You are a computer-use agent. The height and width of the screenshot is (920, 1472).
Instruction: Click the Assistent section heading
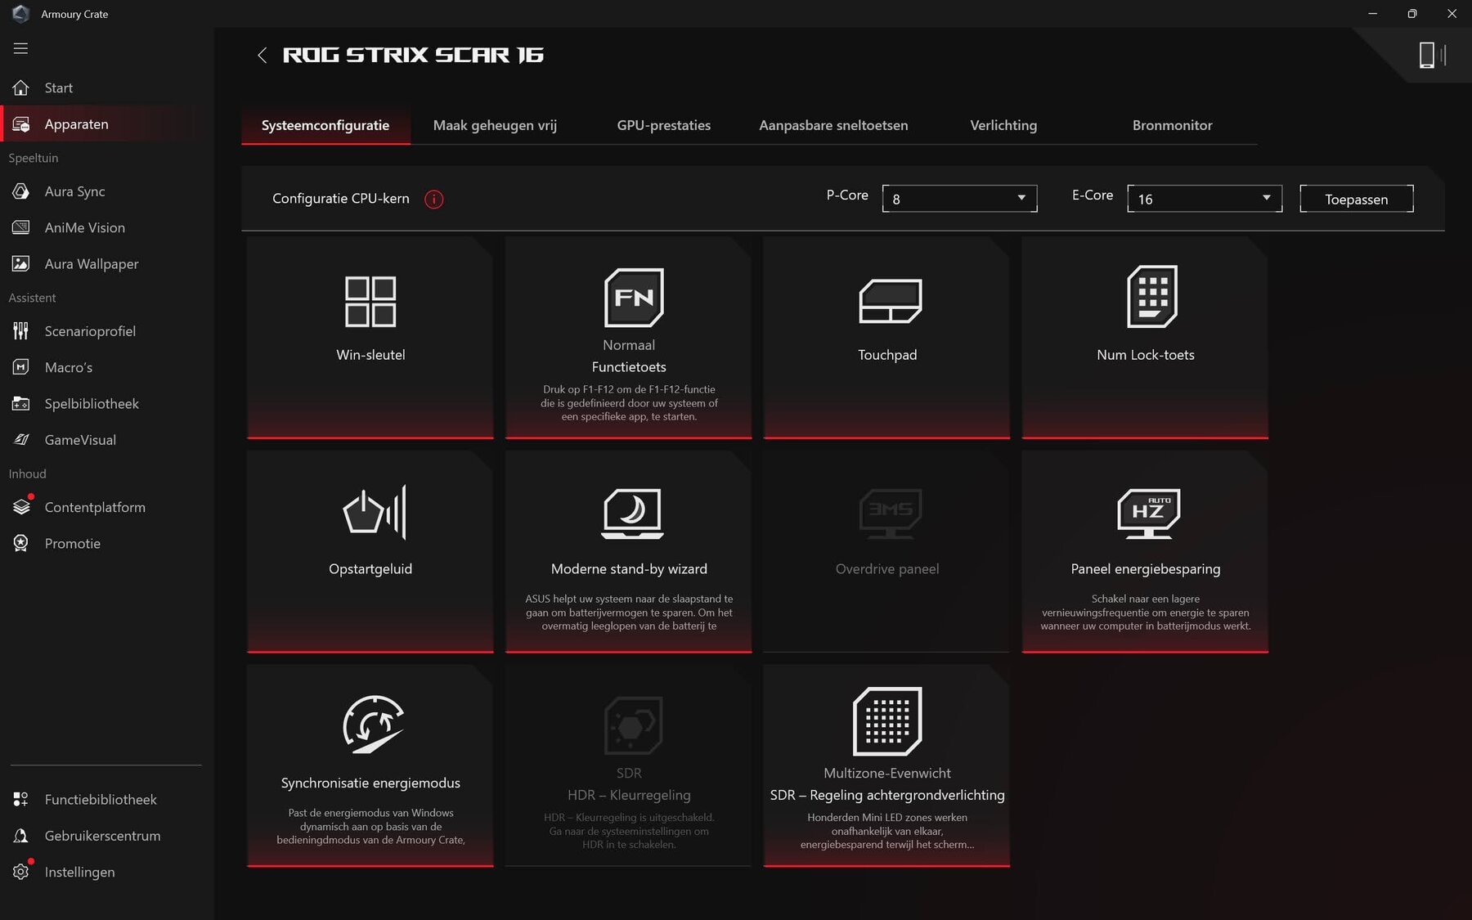32,298
